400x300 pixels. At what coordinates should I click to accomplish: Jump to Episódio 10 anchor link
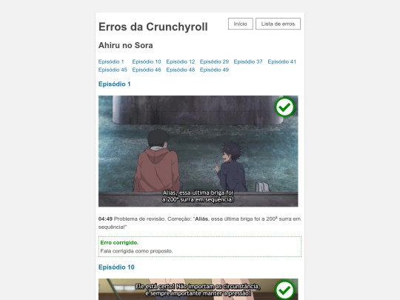(147, 61)
